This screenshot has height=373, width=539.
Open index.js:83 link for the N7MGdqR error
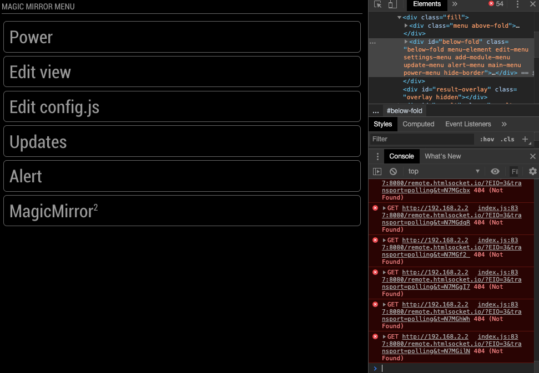pos(498,208)
